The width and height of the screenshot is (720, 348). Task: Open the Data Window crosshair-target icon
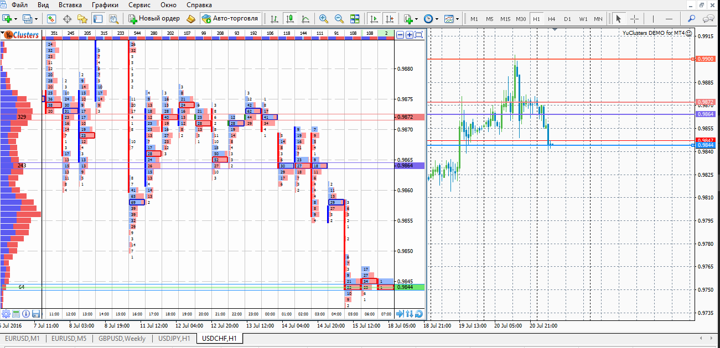coord(68,18)
